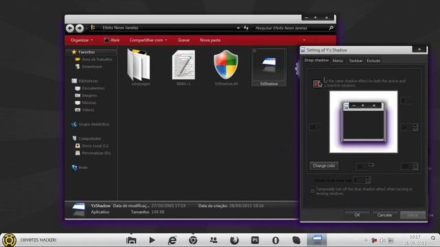Click the Explorer back arrow
The width and height of the screenshot is (440, 247).
(70, 28)
